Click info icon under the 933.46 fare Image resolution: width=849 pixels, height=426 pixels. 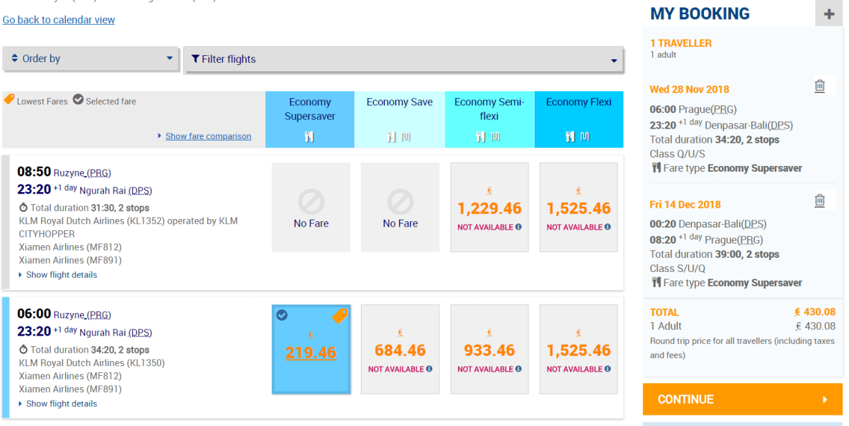coord(519,369)
